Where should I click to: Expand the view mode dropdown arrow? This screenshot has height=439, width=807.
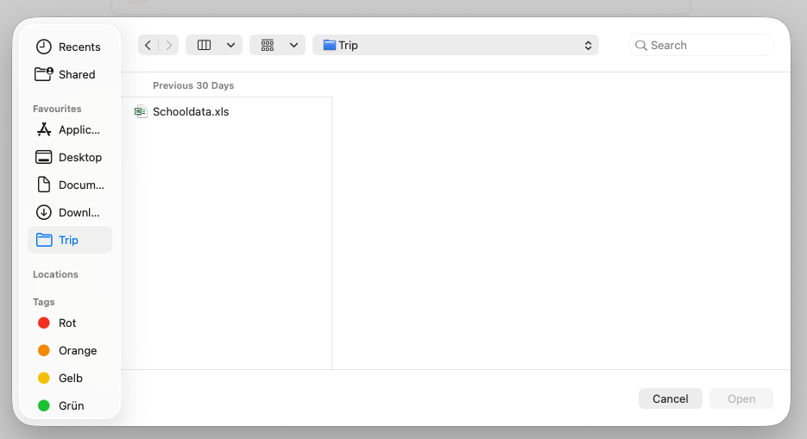pos(230,45)
